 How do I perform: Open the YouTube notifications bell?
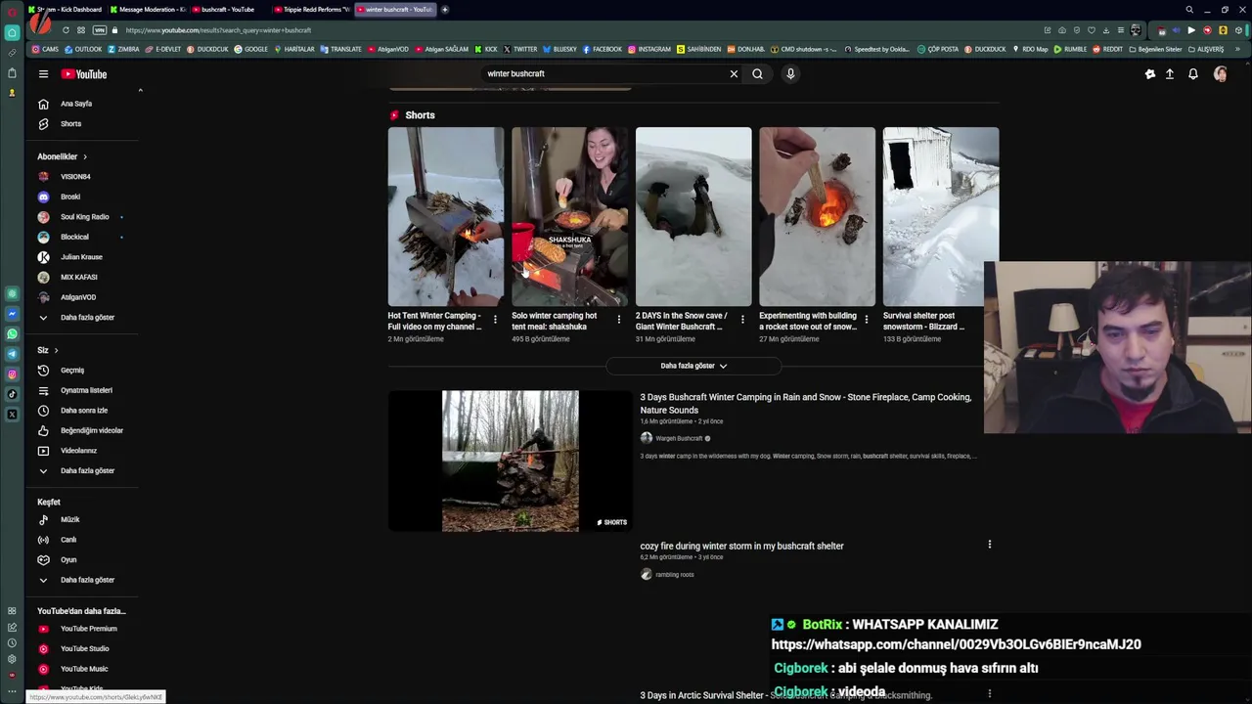click(1193, 74)
